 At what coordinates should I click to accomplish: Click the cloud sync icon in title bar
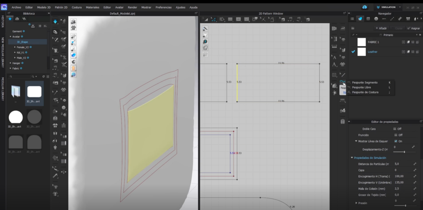(365, 7)
